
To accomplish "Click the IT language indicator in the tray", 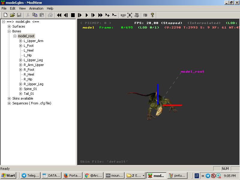I will click(x=197, y=176).
